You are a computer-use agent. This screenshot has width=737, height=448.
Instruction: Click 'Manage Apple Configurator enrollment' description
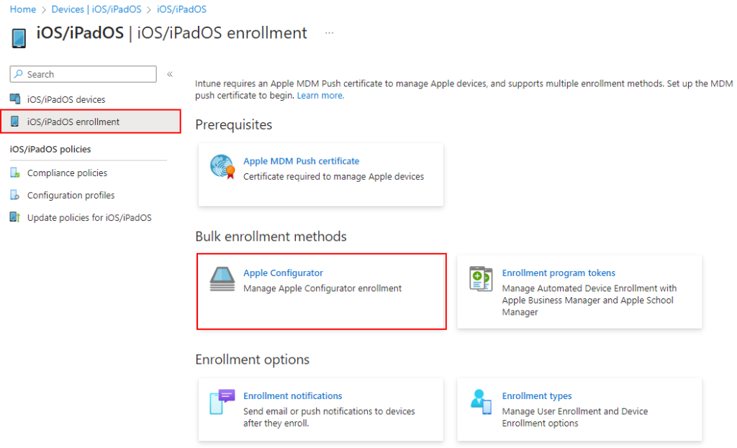pos(322,288)
